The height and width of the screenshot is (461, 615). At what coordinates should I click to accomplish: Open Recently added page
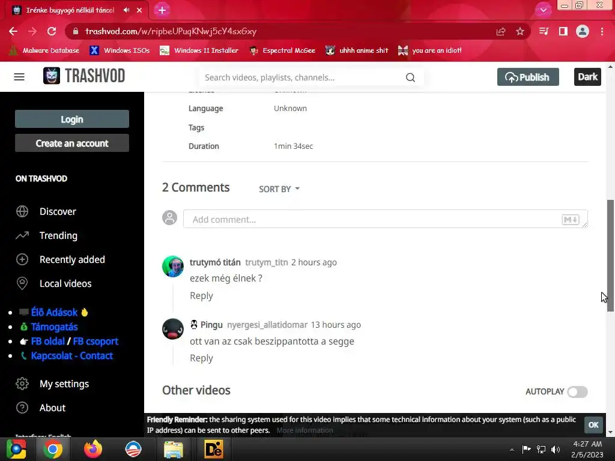coord(72,259)
